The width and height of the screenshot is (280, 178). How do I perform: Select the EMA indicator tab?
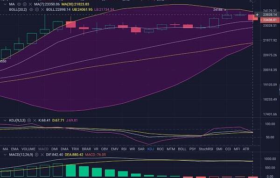pos(15,149)
